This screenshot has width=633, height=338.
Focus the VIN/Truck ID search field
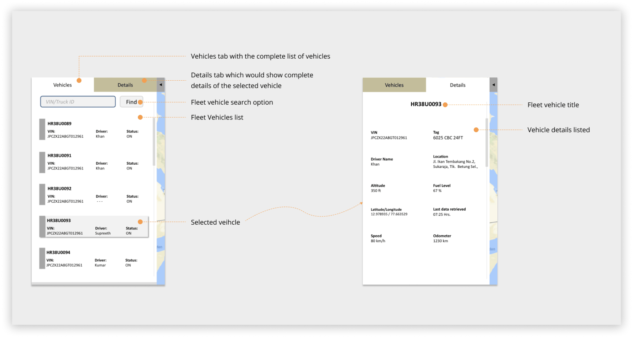78,102
